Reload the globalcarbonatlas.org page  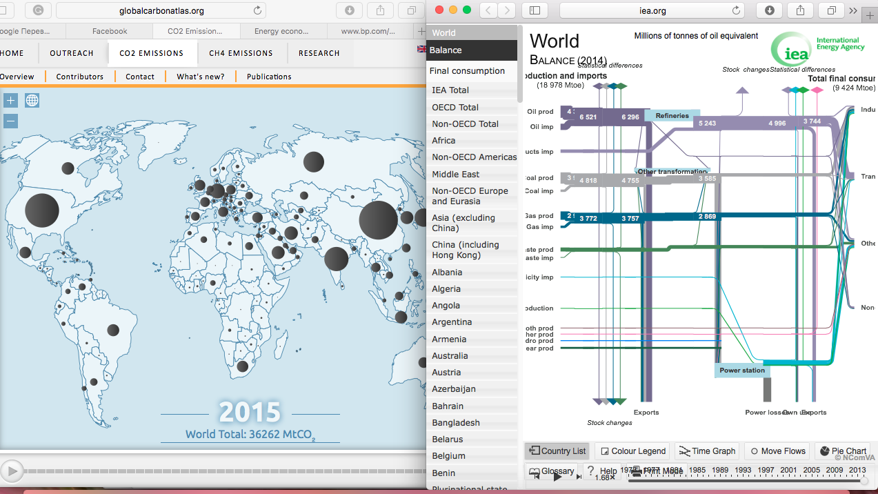(258, 10)
